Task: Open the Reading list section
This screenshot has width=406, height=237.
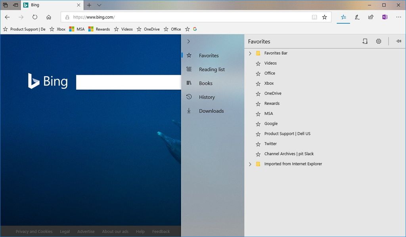Action: pyautogui.click(x=211, y=69)
